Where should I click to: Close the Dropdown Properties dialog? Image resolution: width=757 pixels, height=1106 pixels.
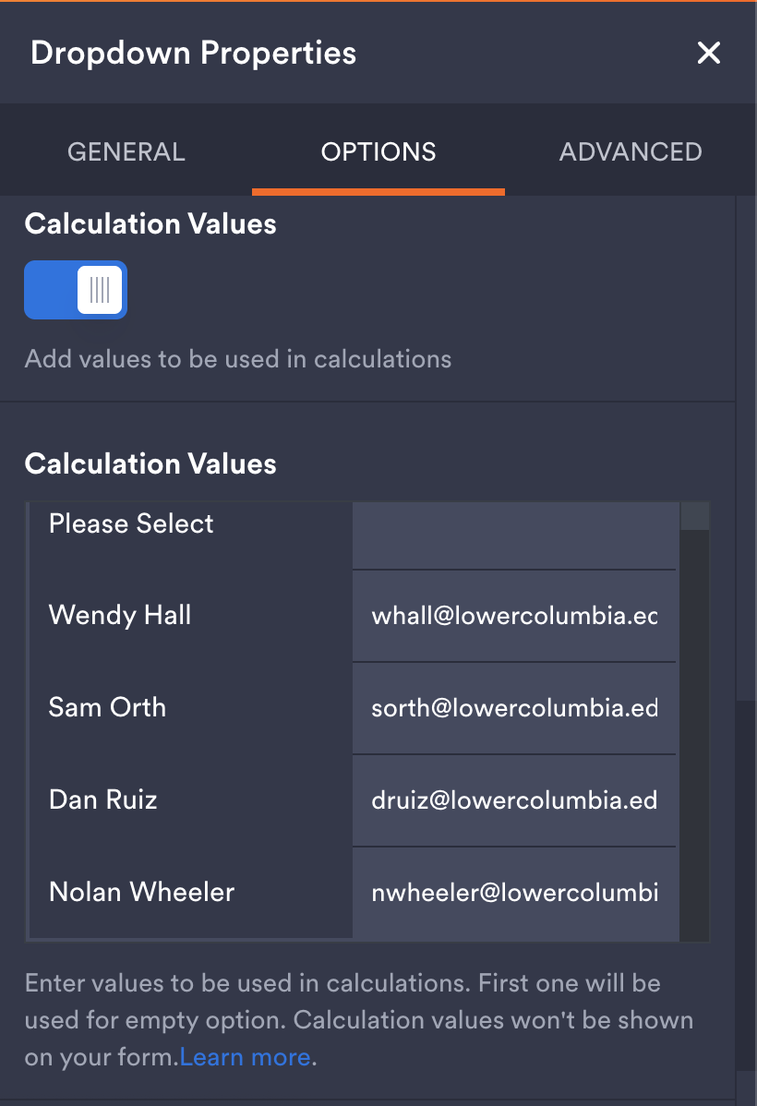[708, 53]
